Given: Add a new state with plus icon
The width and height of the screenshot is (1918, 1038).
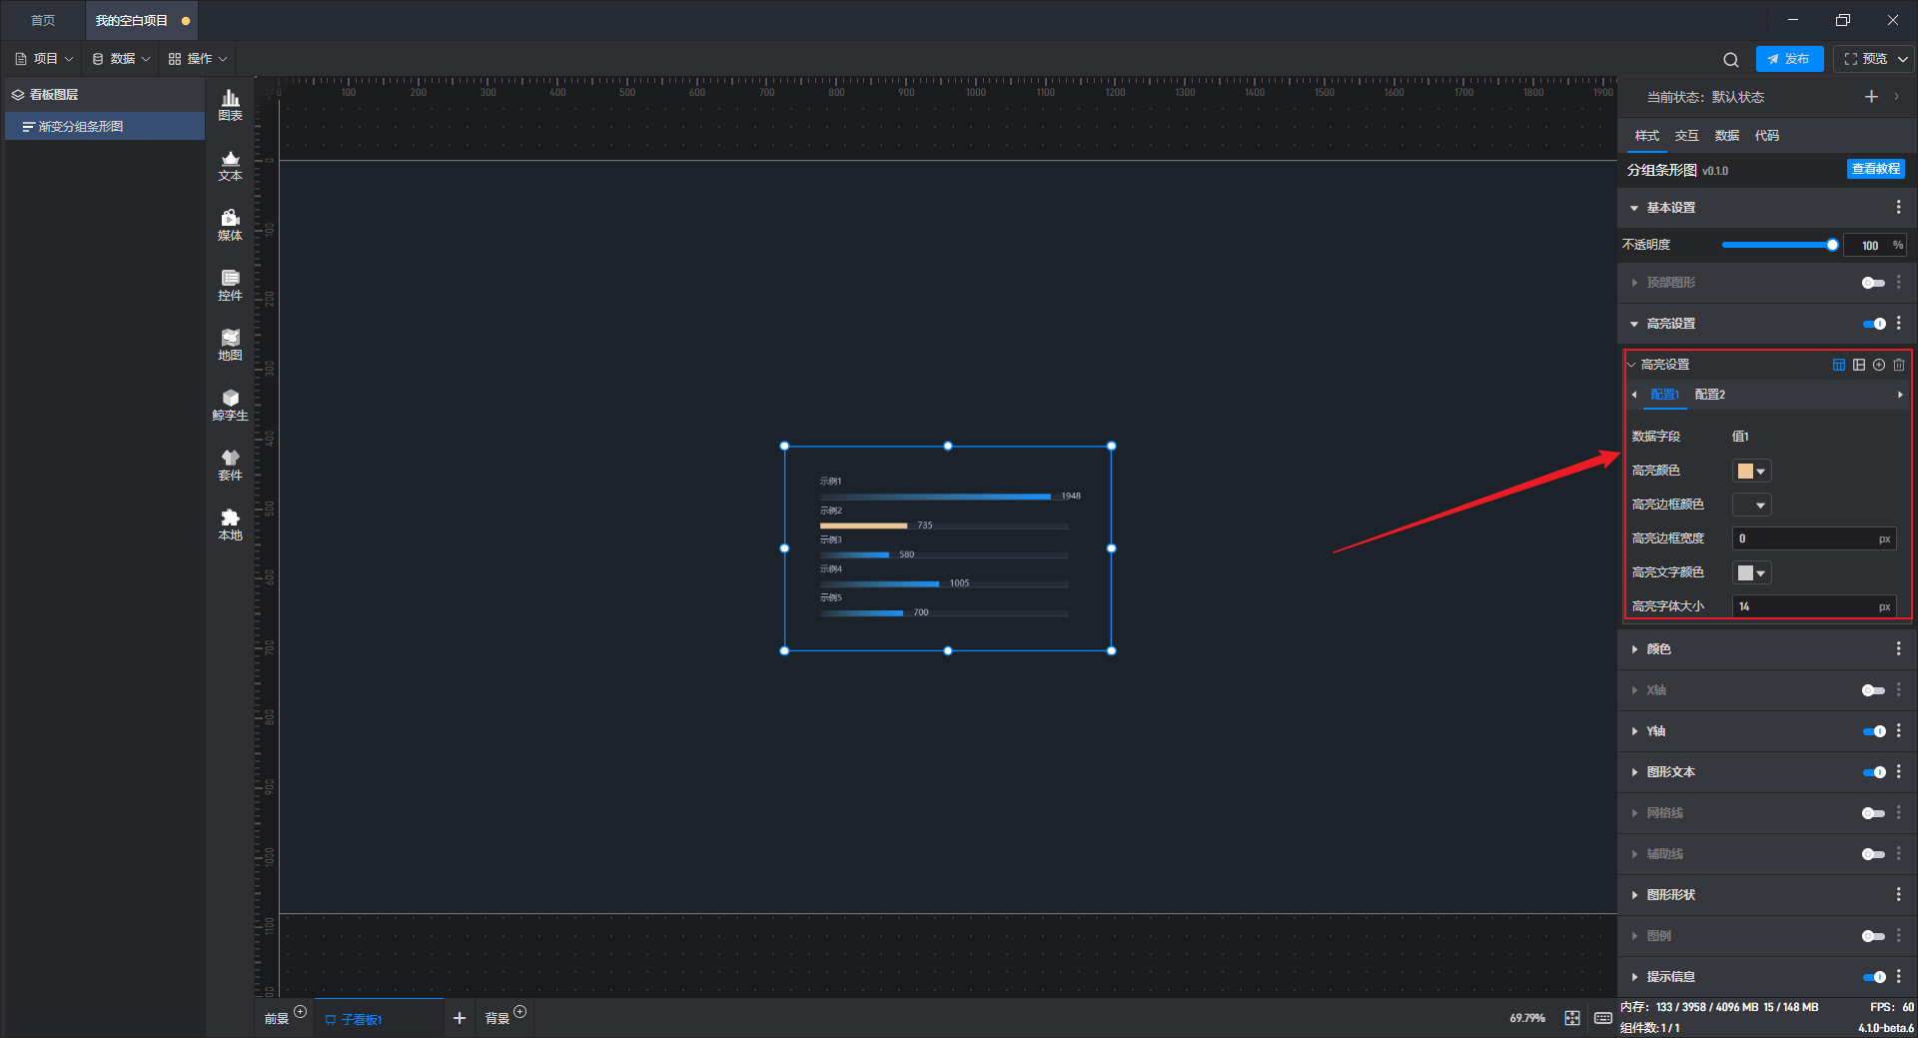Looking at the screenshot, I should [1871, 97].
